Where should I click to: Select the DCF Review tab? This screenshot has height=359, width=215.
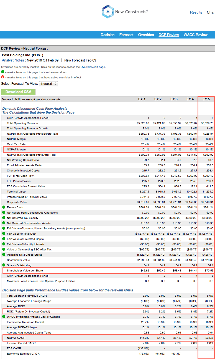point(169,35)
